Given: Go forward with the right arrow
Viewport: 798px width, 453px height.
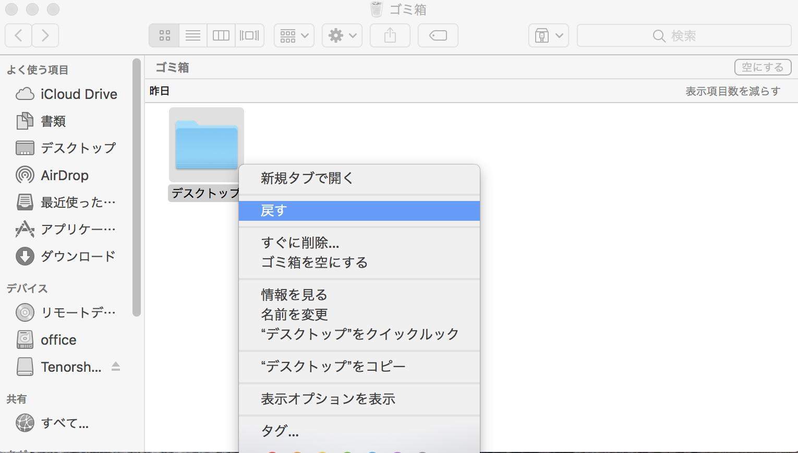Looking at the screenshot, I should (45, 35).
